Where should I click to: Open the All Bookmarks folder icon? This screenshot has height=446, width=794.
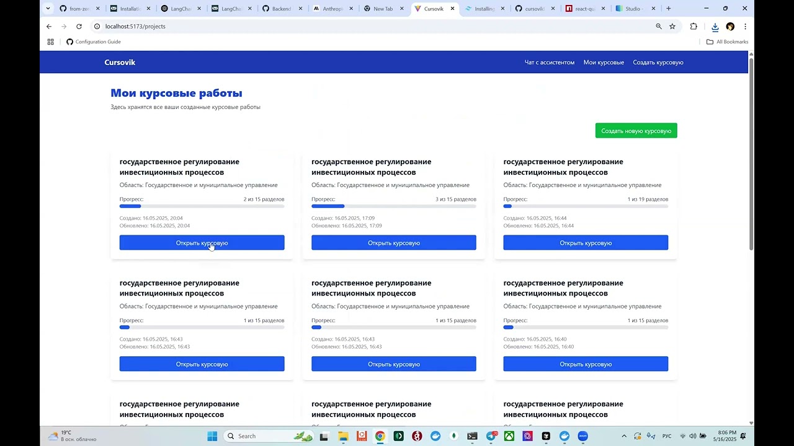709,42
